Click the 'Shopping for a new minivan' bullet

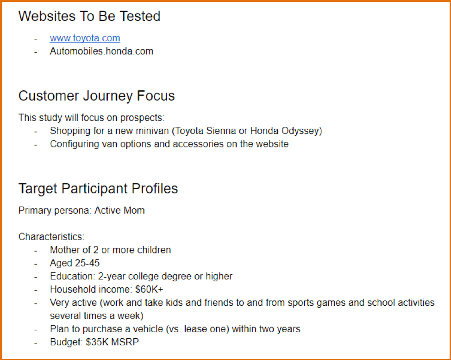[x=186, y=131]
